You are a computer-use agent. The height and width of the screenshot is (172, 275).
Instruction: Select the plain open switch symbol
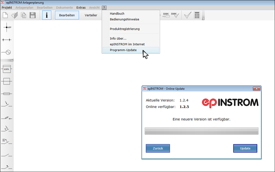(x=7, y=155)
